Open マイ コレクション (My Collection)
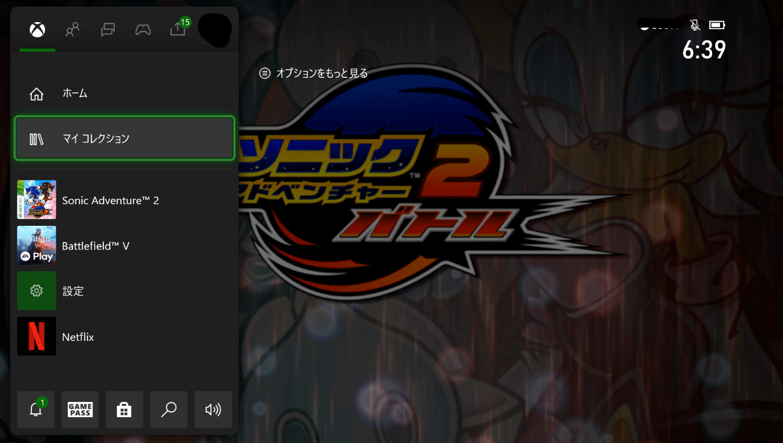The height and width of the screenshot is (443, 783). pos(124,138)
